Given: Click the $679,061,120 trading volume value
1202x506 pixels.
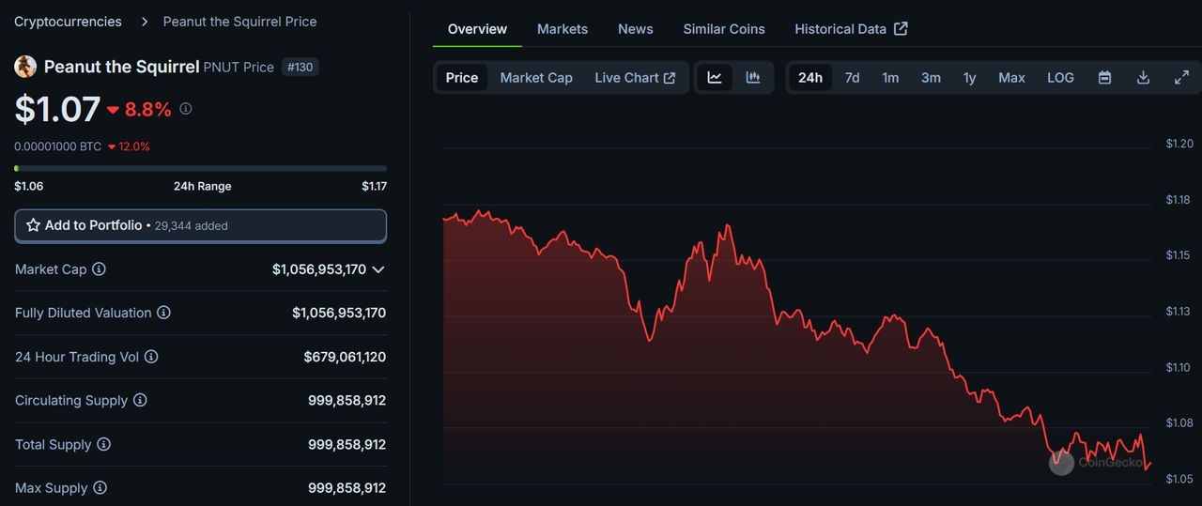Looking at the screenshot, I should (345, 357).
